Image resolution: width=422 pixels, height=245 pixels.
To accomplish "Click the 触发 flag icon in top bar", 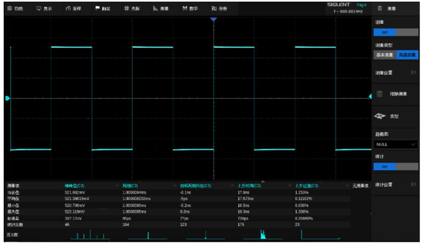I will [98, 8].
